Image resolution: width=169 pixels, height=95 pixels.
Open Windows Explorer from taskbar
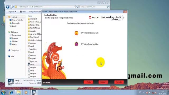click(19, 92)
